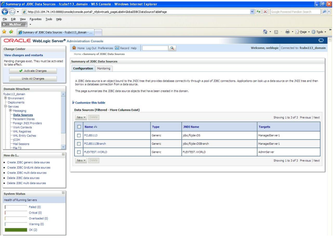Click the Undo All Changes button
Viewport: 334px width, 241px height.
tap(33, 79)
